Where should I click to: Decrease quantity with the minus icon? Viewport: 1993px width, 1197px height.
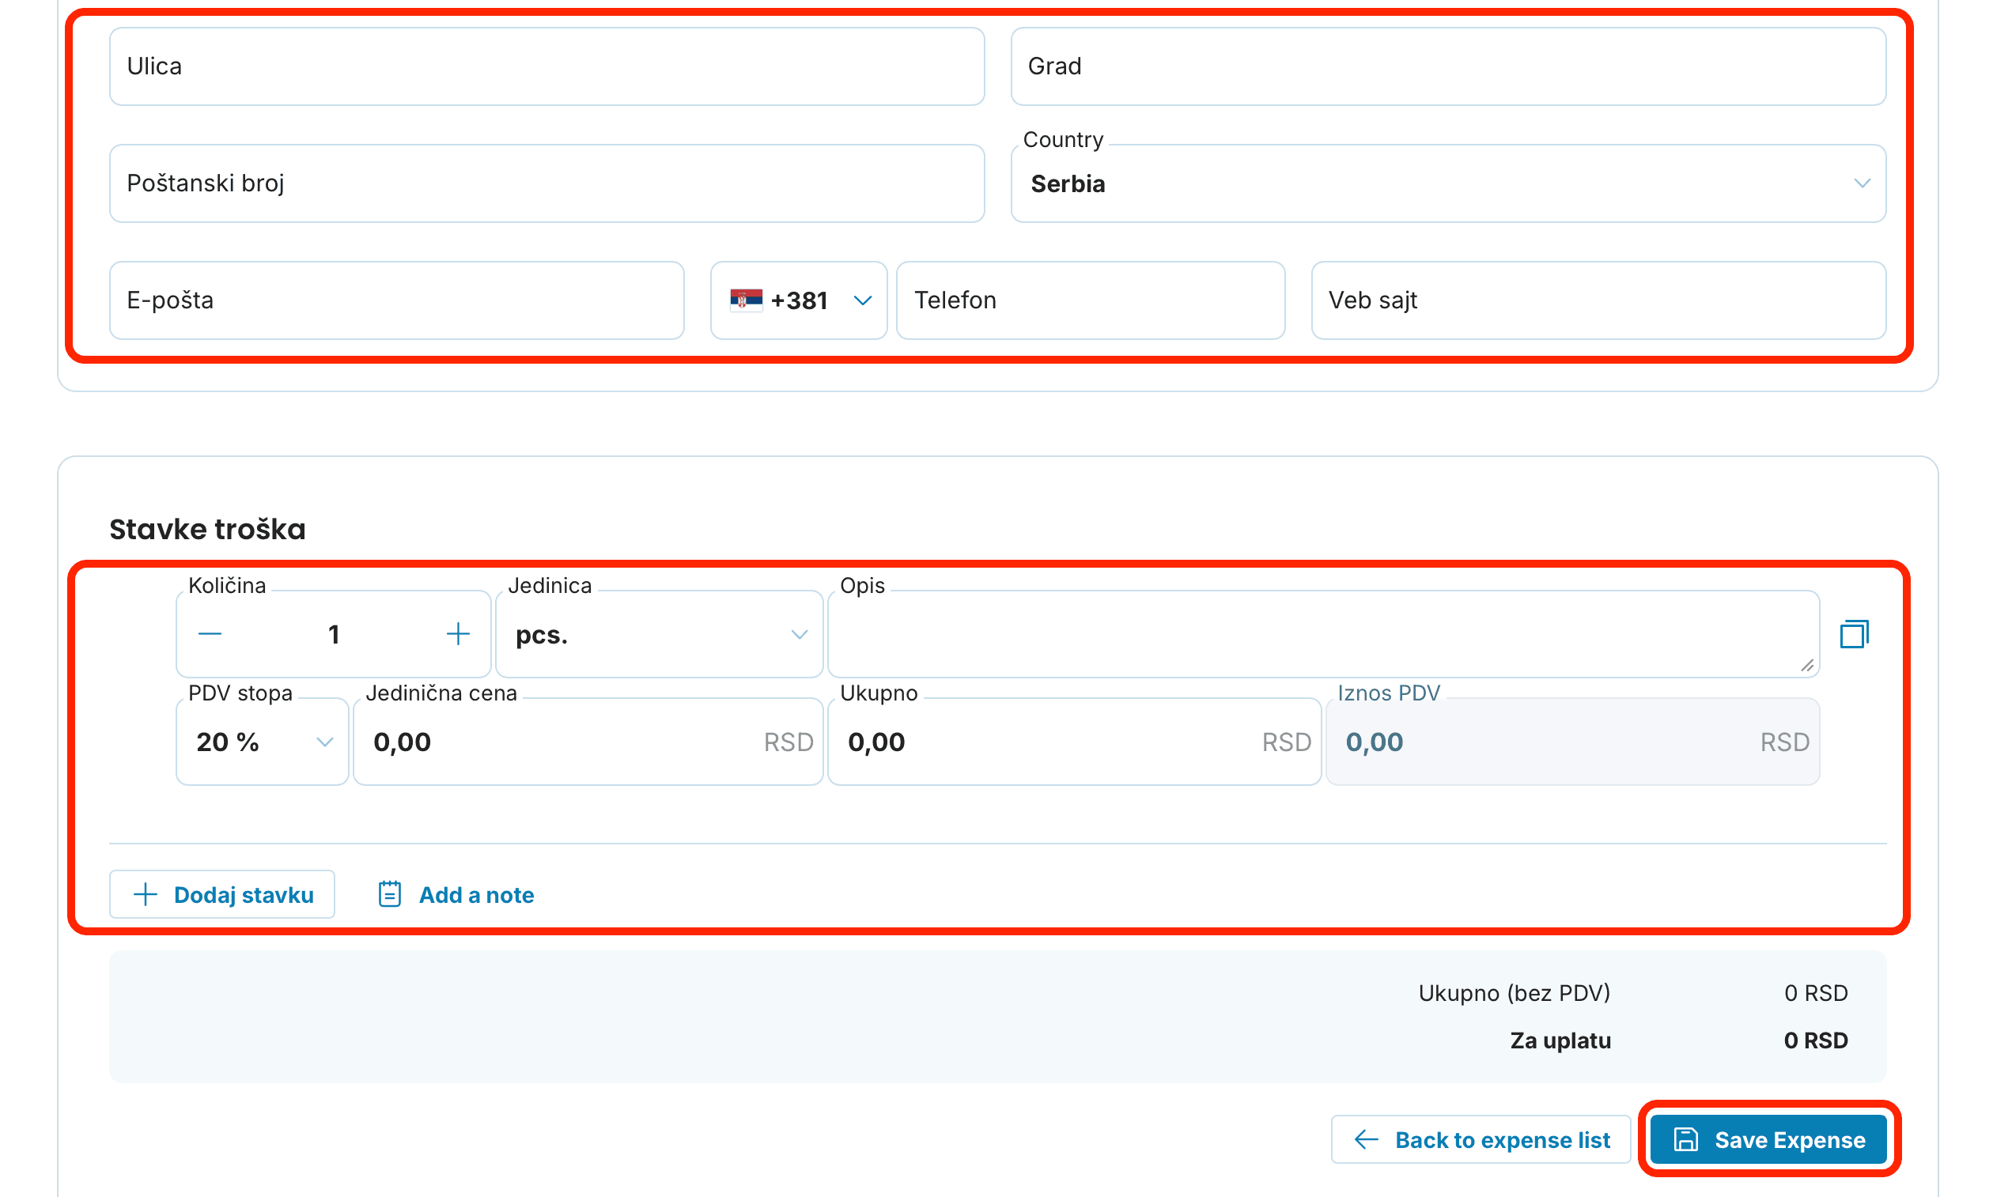[210, 634]
